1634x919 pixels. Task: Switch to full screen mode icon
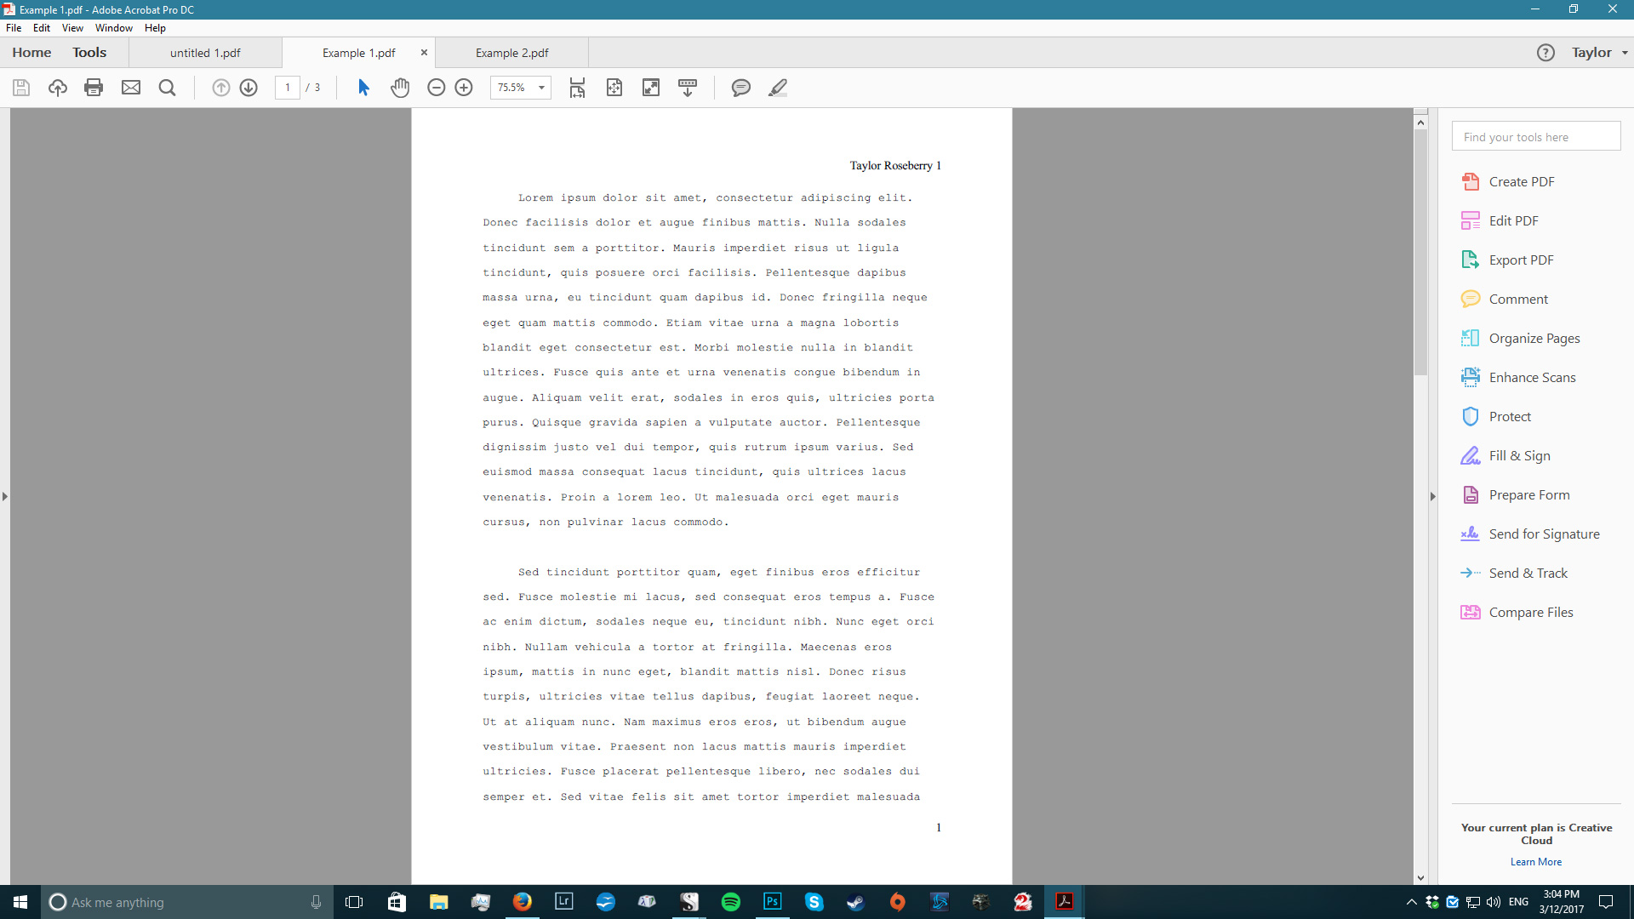point(651,88)
